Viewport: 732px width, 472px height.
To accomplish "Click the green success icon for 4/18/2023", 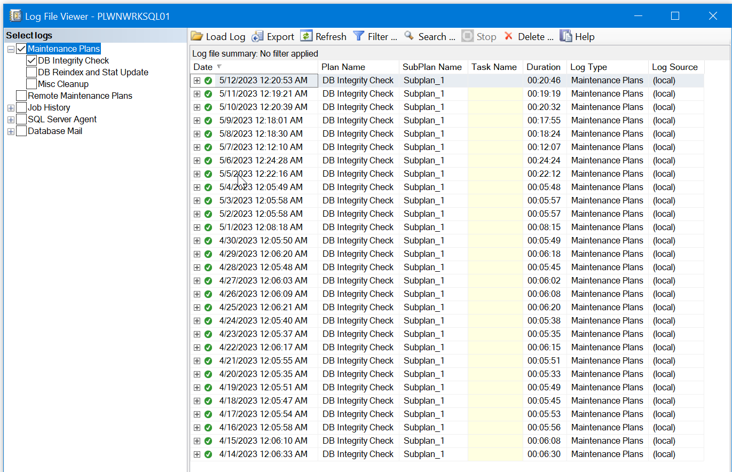I will tap(208, 401).
